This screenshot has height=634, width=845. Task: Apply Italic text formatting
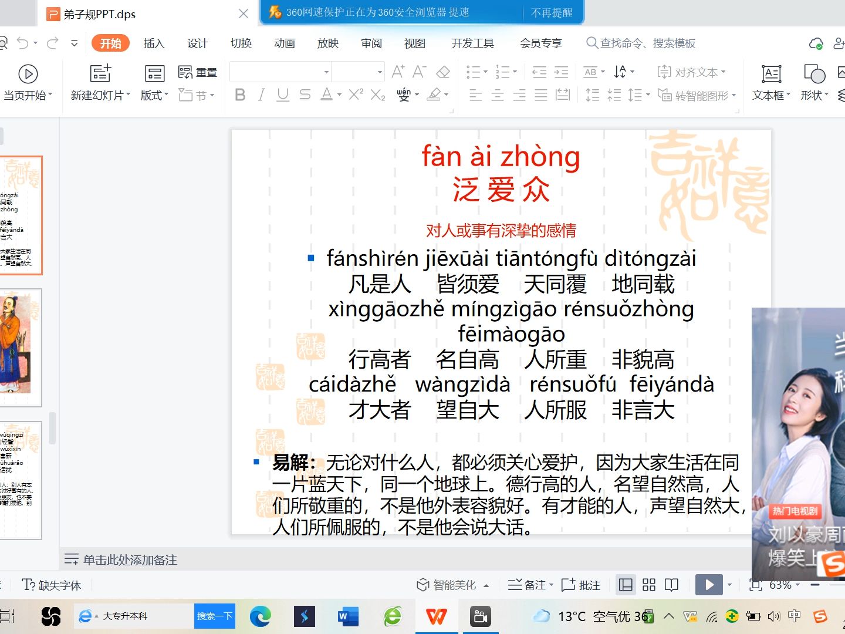pos(262,95)
